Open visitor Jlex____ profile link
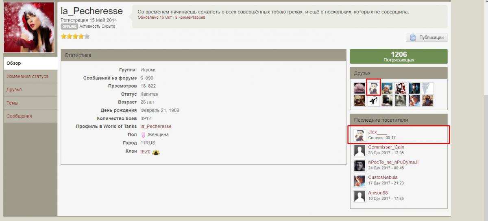This screenshot has height=221, width=488. 378,132
